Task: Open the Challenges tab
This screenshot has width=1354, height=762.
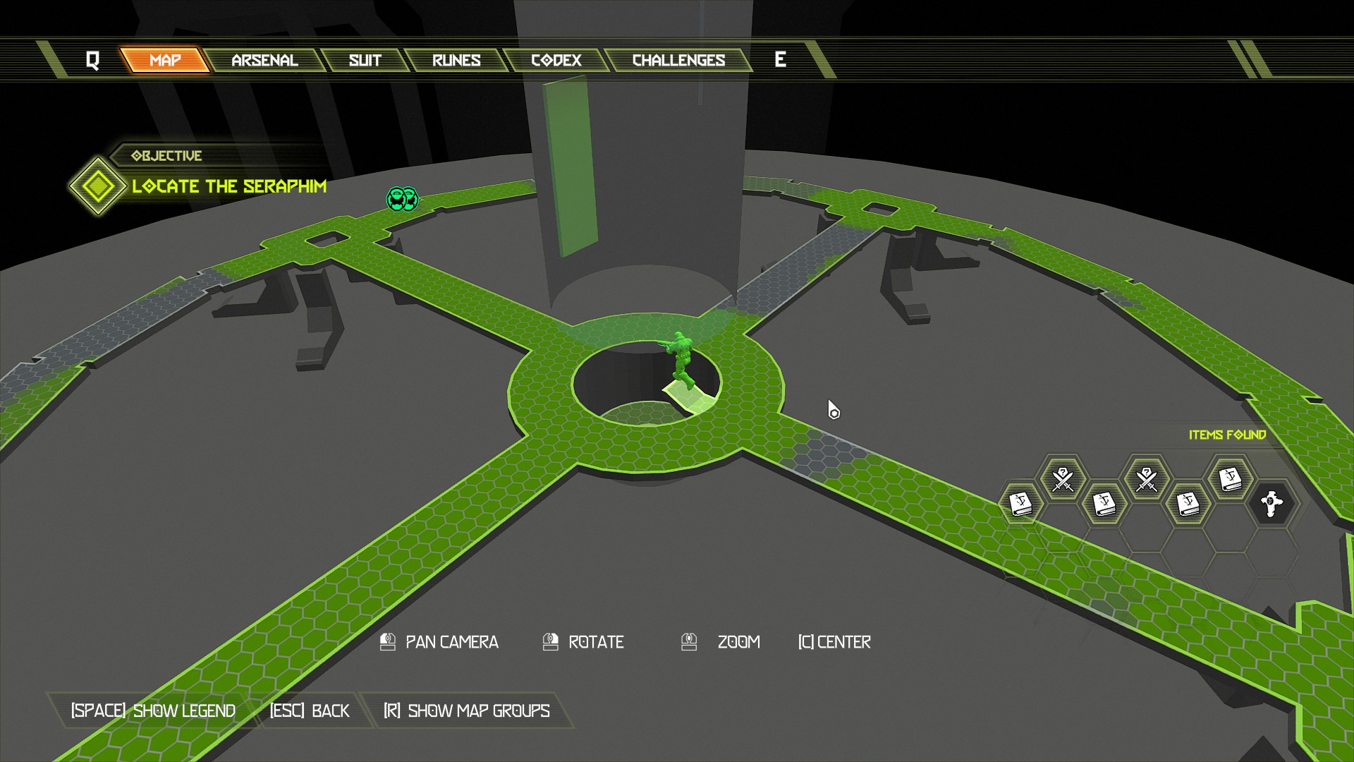Action: coord(678,61)
